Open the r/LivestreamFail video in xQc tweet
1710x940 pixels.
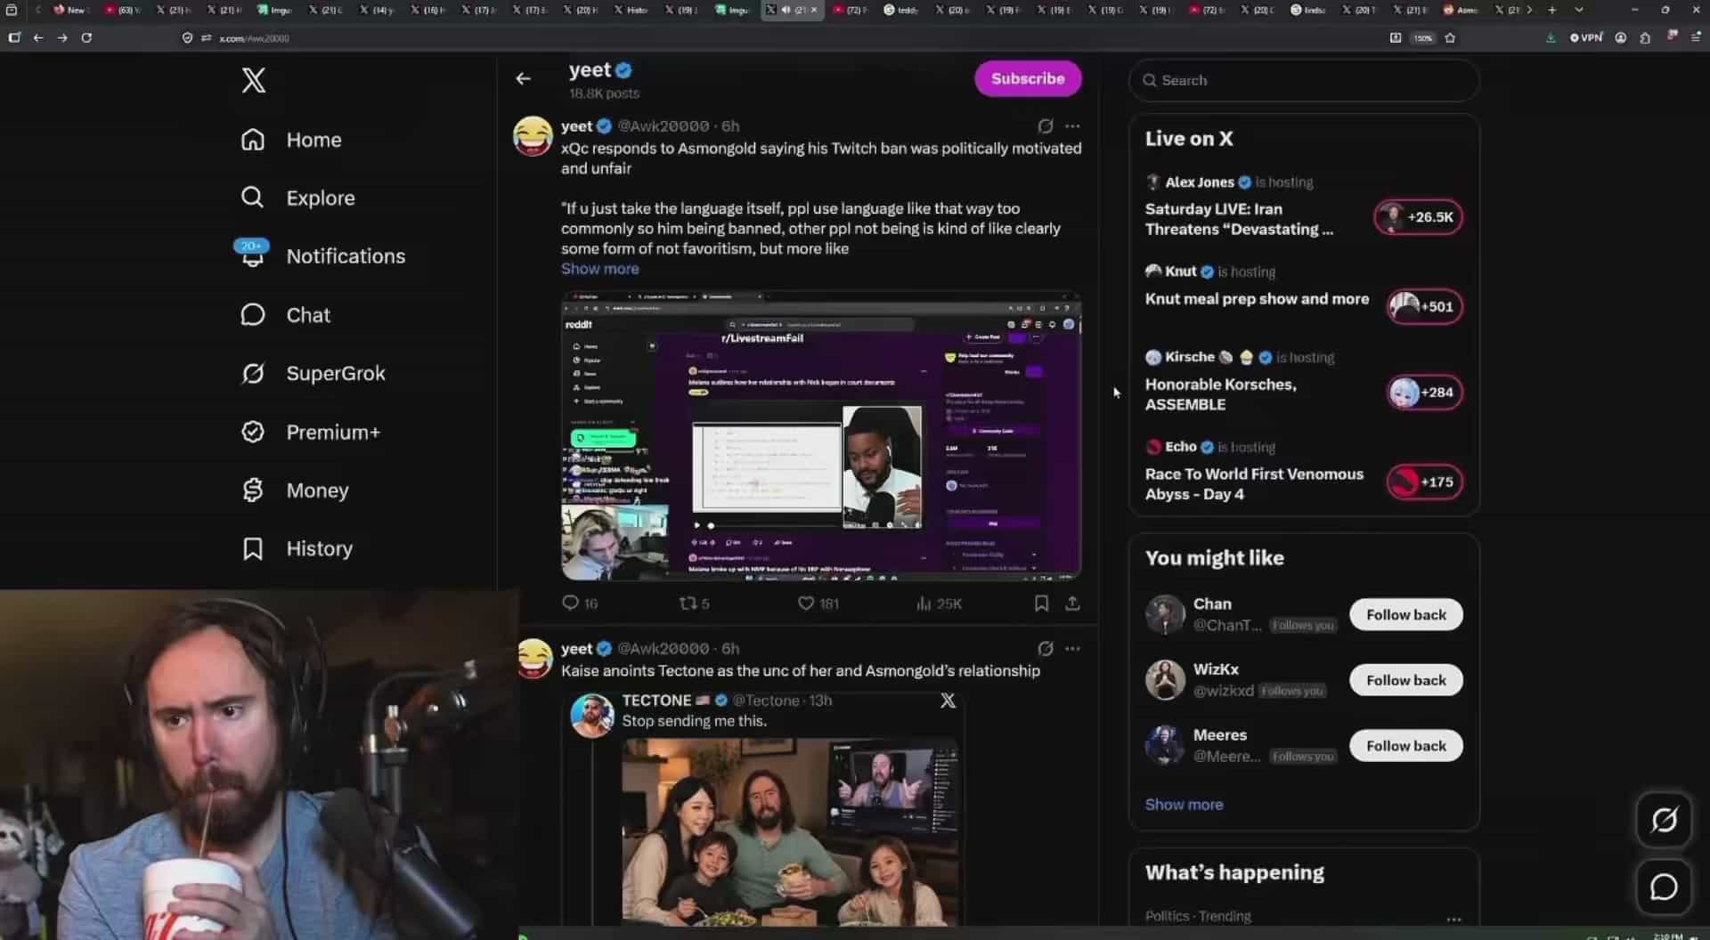821,436
